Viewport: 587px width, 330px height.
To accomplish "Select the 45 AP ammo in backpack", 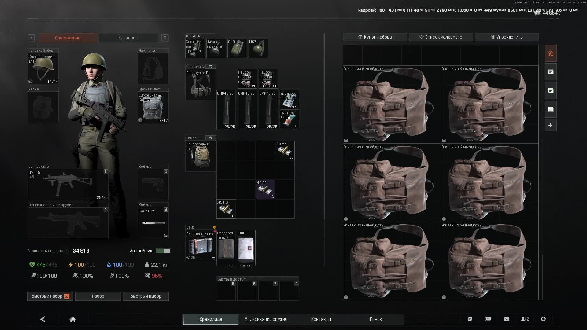I will tap(265, 189).
